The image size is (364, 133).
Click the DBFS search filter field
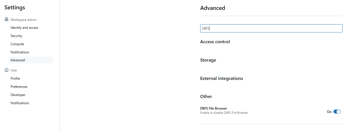pos(271,28)
